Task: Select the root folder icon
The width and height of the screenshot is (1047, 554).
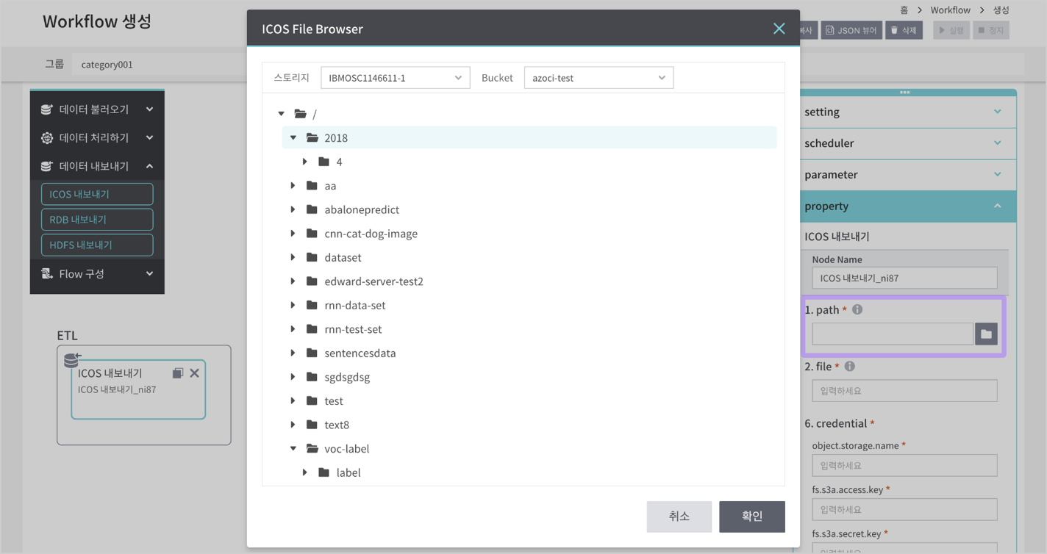Action: tap(300, 114)
